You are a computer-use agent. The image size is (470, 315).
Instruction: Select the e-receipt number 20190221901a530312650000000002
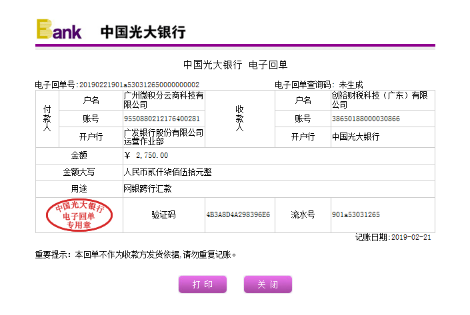click(x=139, y=85)
